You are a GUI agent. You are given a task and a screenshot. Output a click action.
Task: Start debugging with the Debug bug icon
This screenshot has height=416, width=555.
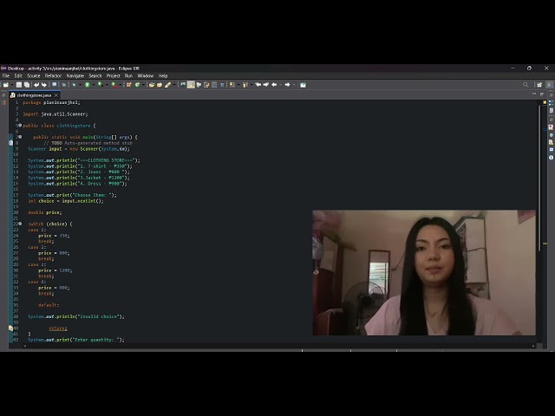pos(74,85)
